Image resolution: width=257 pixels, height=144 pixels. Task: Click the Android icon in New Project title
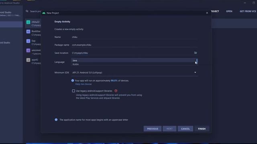click(44, 13)
